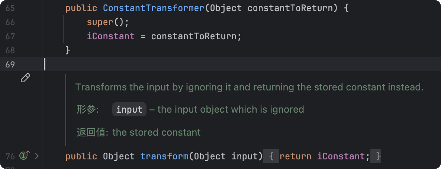Click constantToReturn in the assignment on line 67

193,36
